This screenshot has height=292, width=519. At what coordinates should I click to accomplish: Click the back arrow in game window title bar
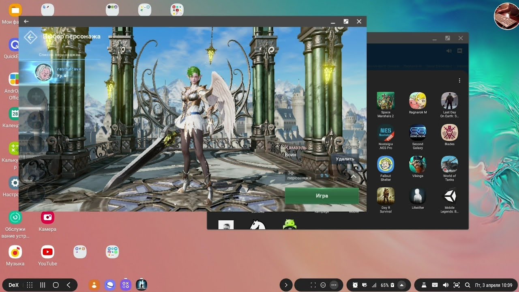(26, 21)
